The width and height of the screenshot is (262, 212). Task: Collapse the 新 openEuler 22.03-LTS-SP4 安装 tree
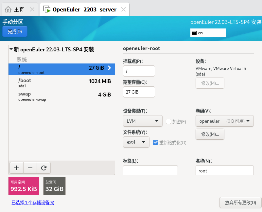point(11,49)
